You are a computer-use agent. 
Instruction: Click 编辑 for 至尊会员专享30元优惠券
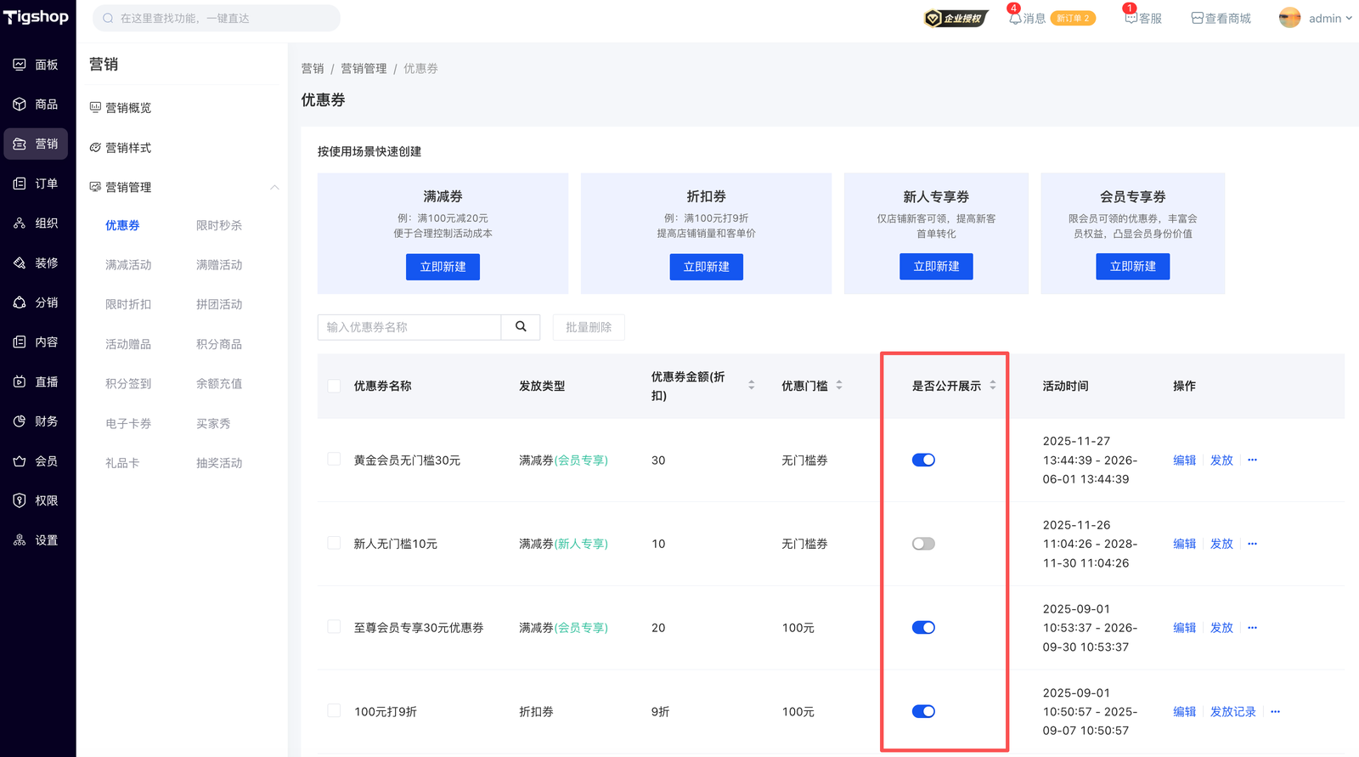point(1184,628)
